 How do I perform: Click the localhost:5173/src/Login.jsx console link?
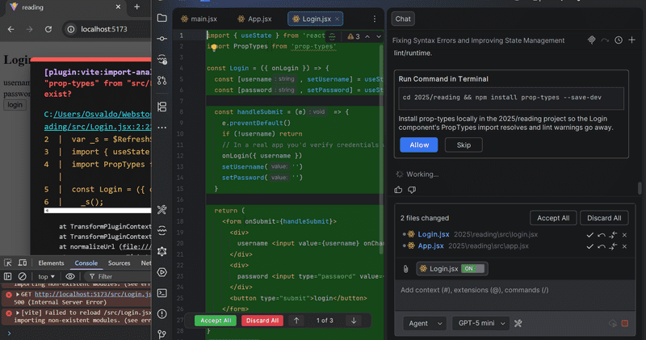pos(93,294)
